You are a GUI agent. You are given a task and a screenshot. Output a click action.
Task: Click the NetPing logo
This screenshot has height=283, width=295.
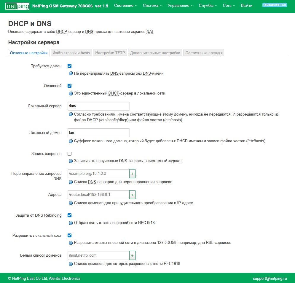(x=17, y=6)
